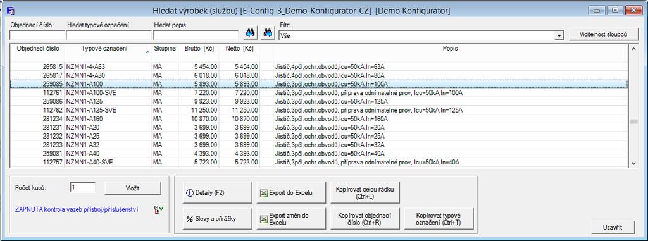Click Brutto price 4 393.00
The image size is (648, 241).
click(206, 153)
